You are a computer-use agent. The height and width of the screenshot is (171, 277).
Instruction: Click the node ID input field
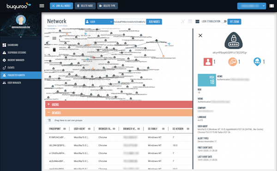(x=130, y=22)
